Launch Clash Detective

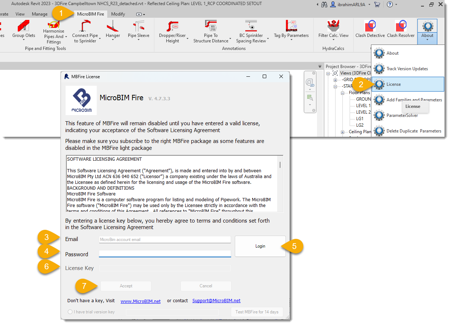coord(370,29)
